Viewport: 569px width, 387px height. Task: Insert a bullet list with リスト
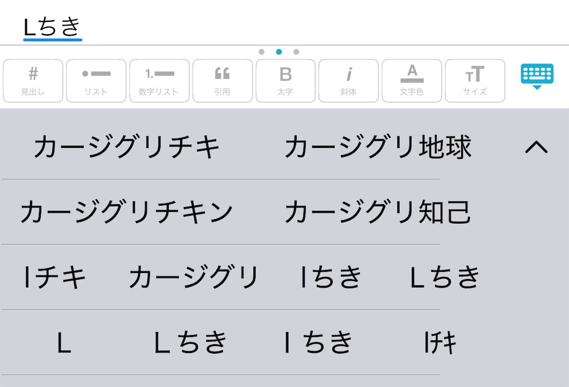[96, 81]
